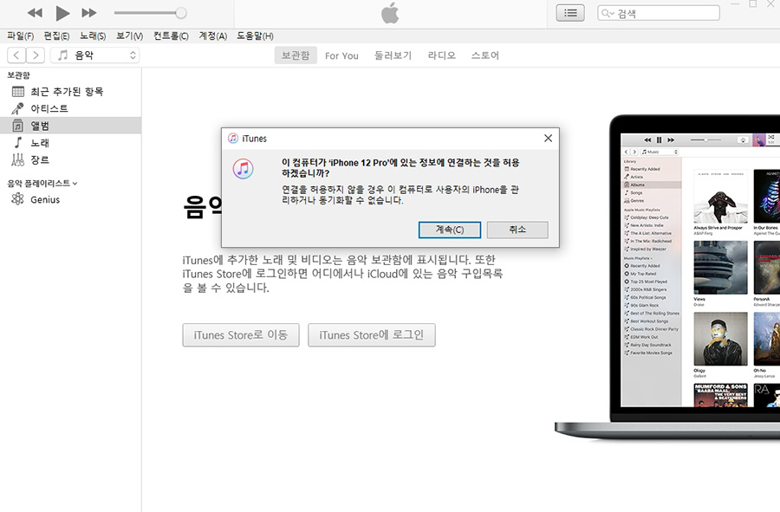The height and width of the screenshot is (512, 780).
Task: Click the artist microphone icon
Action: tap(18, 108)
